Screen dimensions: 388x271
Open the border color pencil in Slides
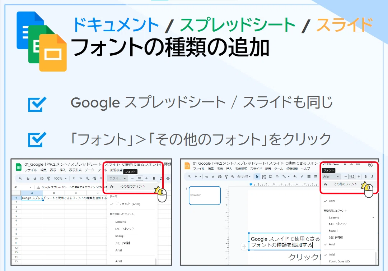(302, 176)
